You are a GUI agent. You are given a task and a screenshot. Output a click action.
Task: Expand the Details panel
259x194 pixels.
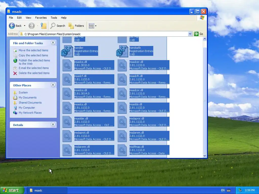click(53, 124)
